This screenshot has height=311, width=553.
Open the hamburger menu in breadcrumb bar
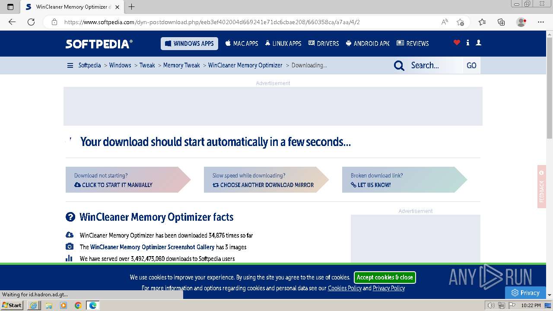[70, 66]
